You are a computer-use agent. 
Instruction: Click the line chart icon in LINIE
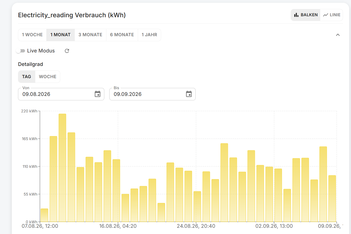(x=325, y=15)
